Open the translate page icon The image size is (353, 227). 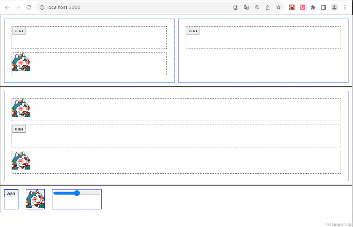(x=246, y=8)
